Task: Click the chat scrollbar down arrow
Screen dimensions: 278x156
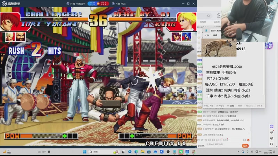Action: [x=276, y=146]
